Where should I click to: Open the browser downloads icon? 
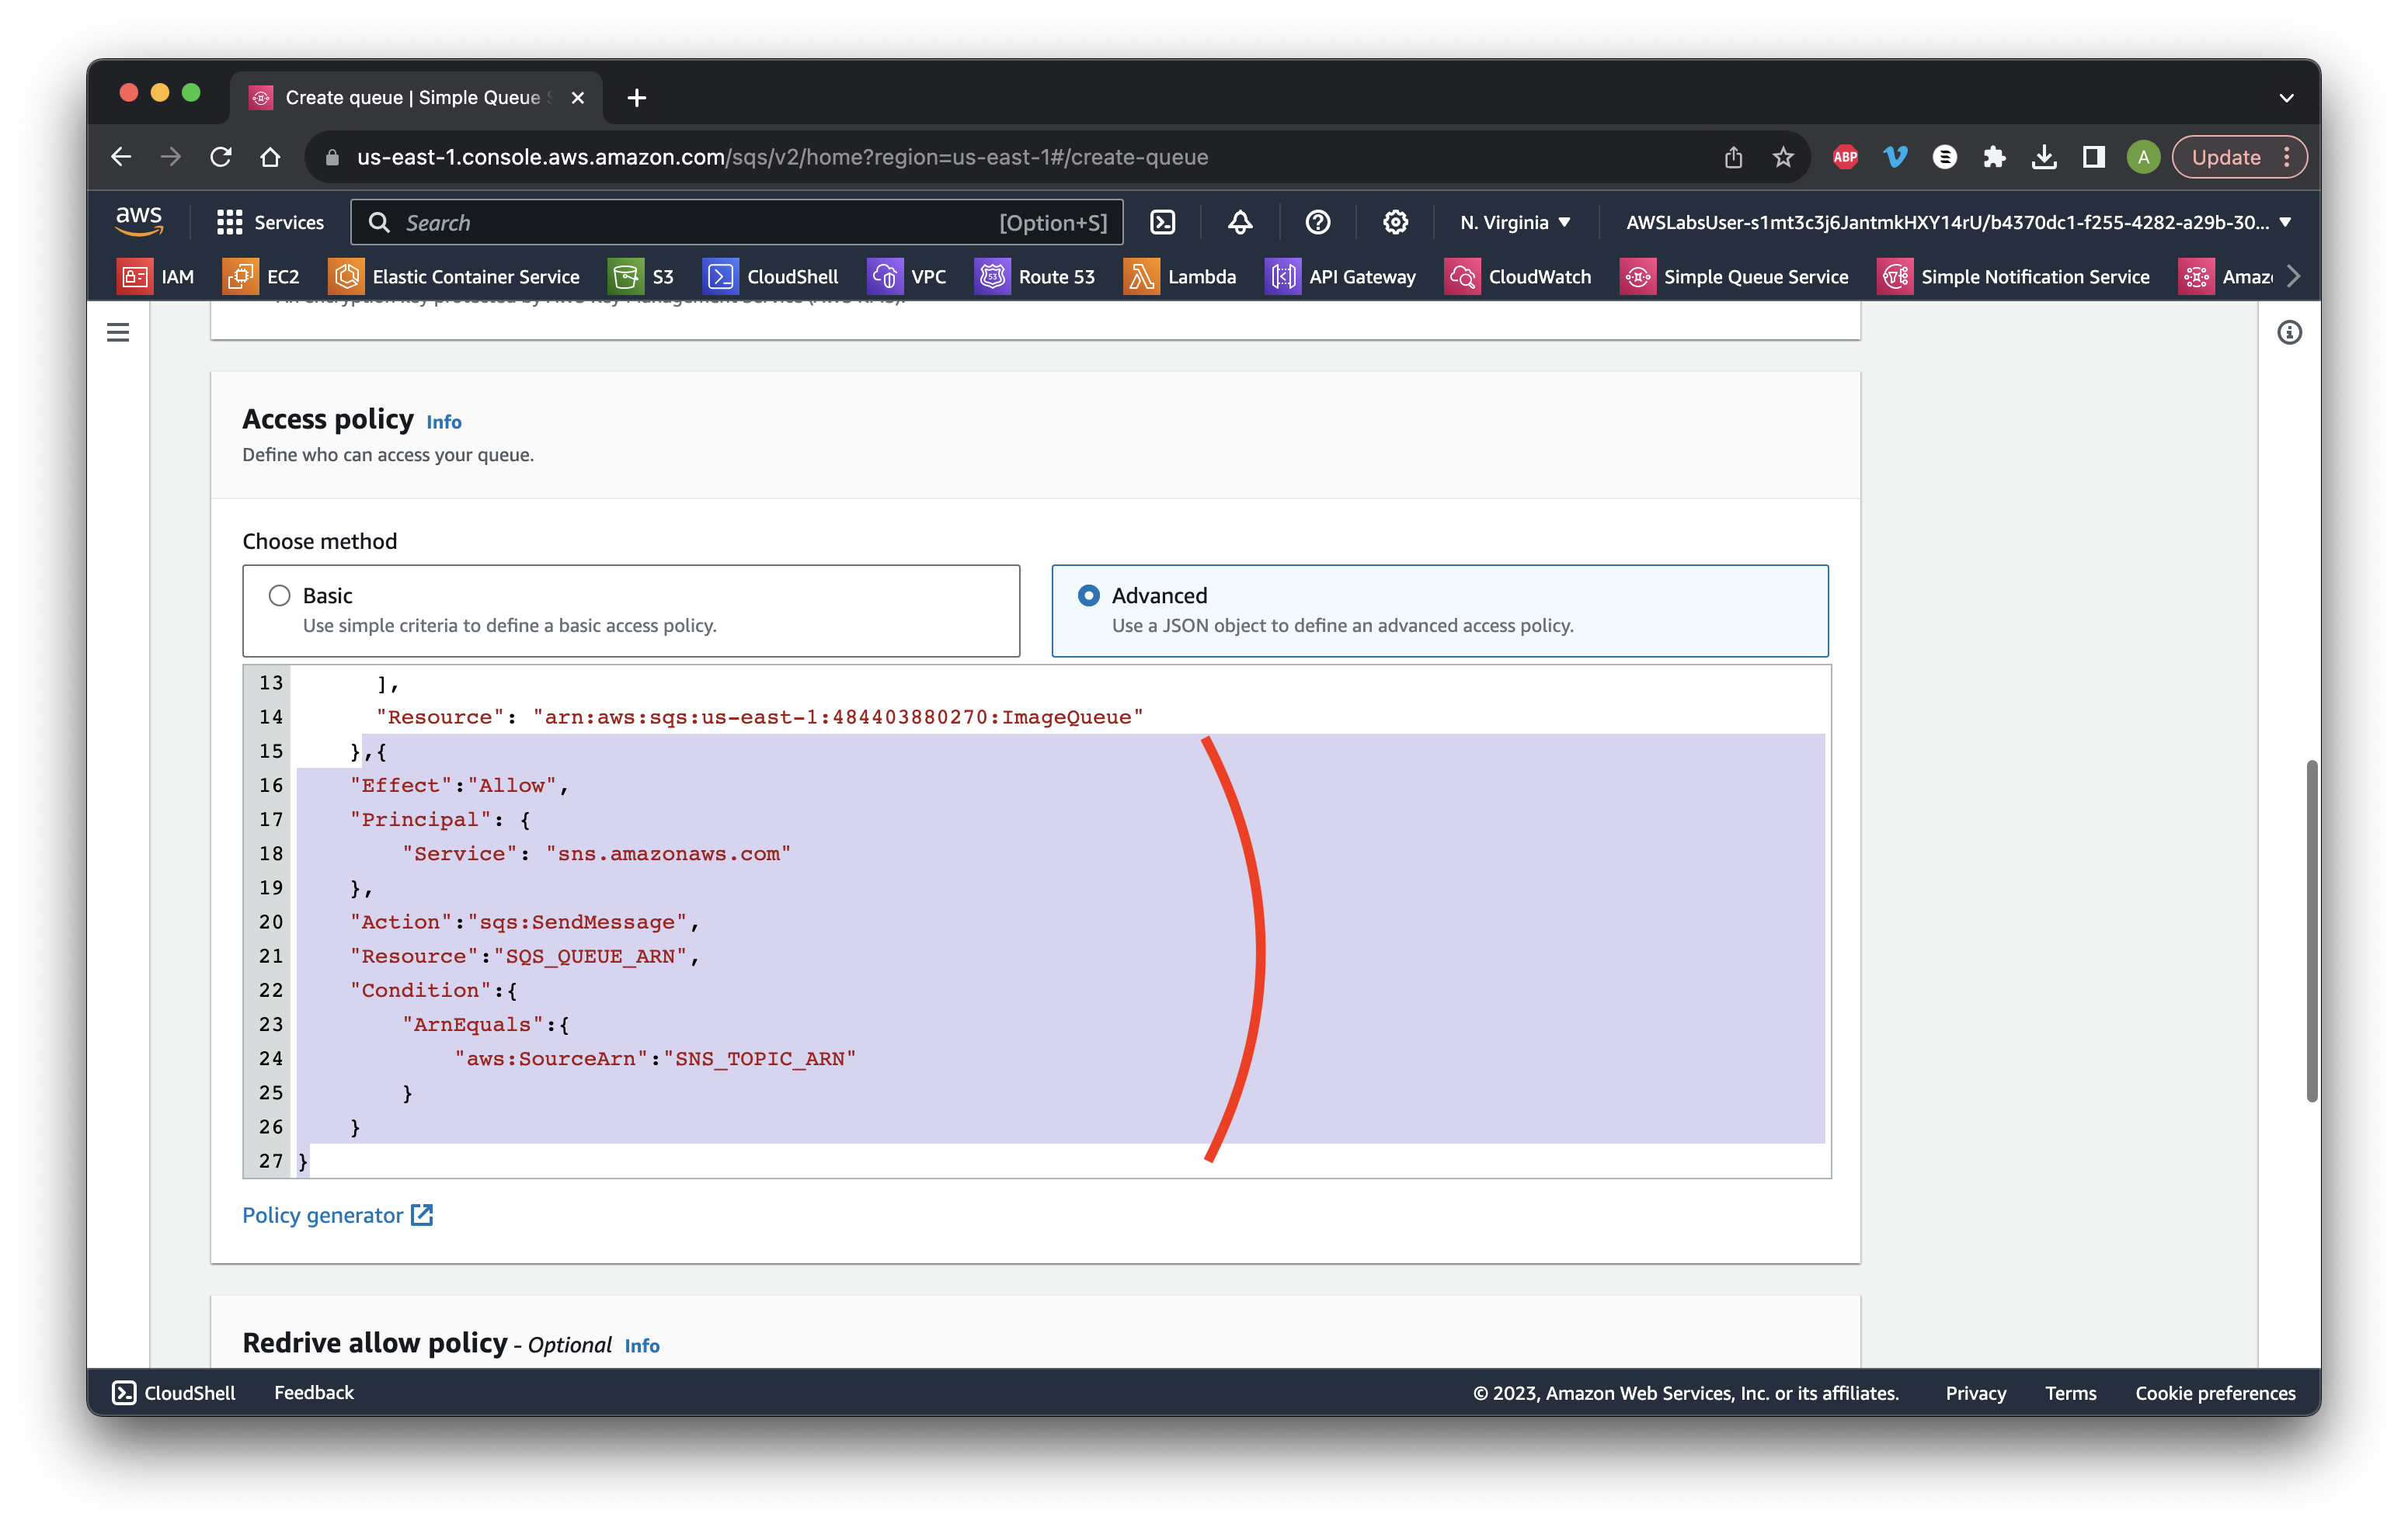coord(2044,157)
